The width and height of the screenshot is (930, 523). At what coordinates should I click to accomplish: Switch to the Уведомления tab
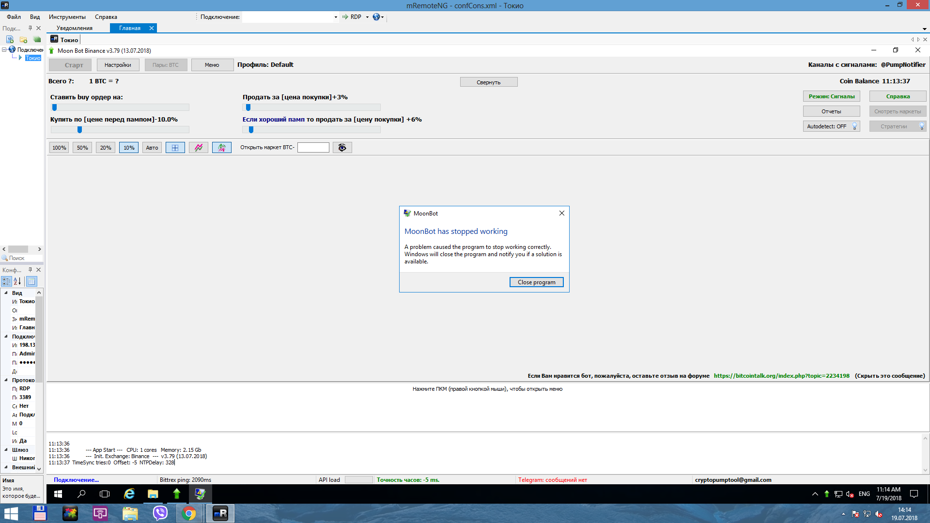pos(74,28)
